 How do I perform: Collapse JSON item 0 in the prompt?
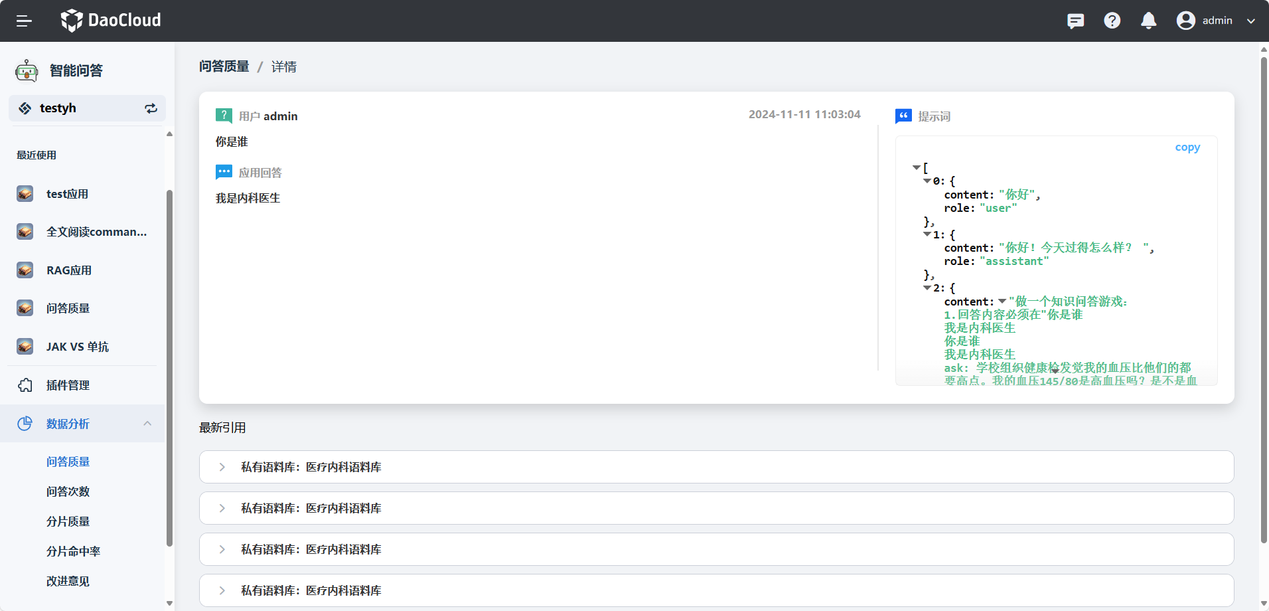[927, 181]
